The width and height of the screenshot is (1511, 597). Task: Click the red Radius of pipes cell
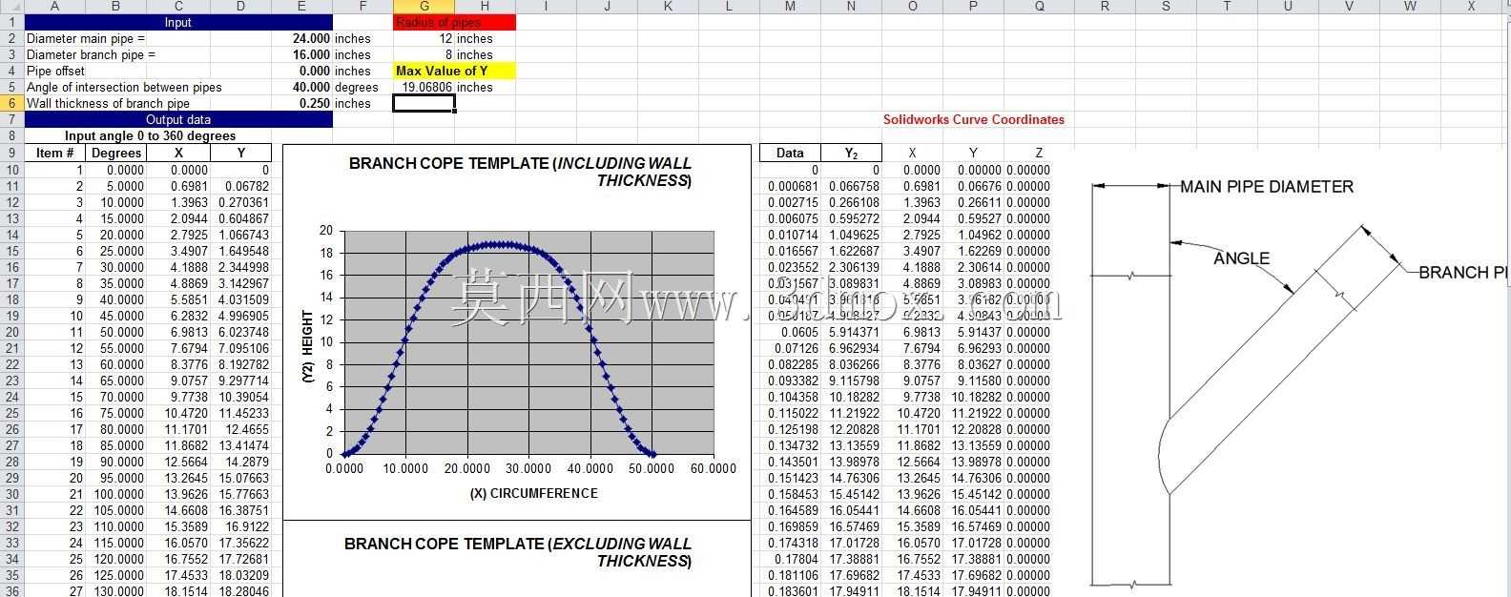454,22
